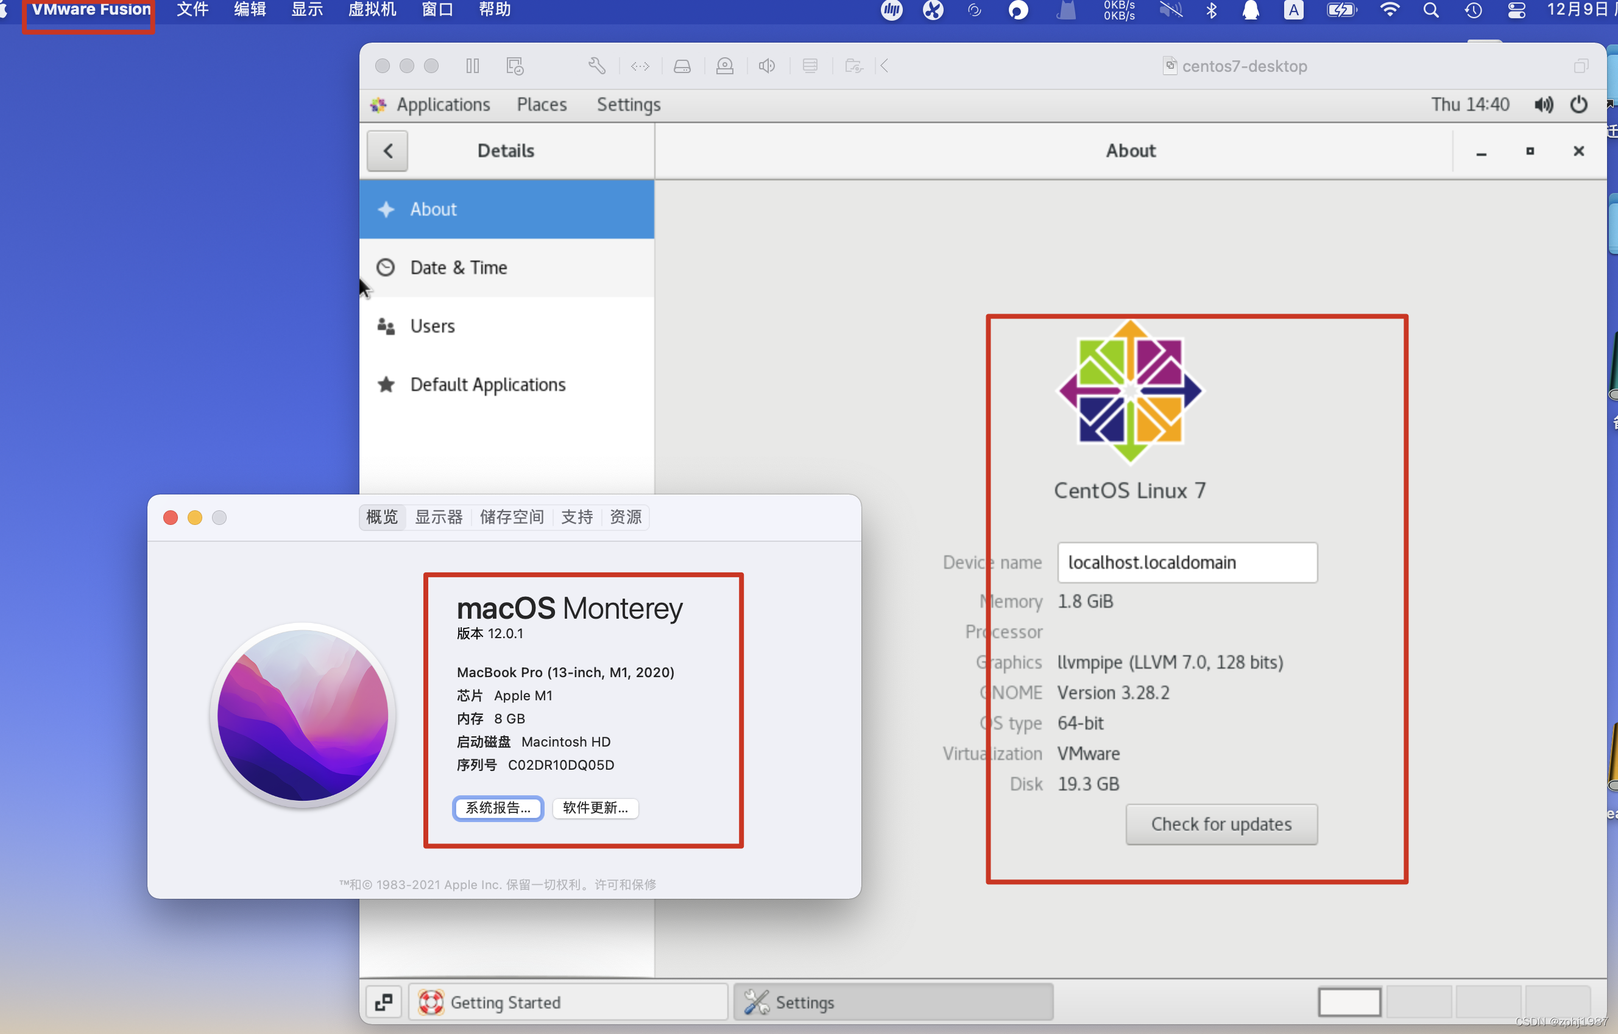1618x1034 pixels.
Task: Open Control Center icon in menu bar
Action: point(1517,9)
